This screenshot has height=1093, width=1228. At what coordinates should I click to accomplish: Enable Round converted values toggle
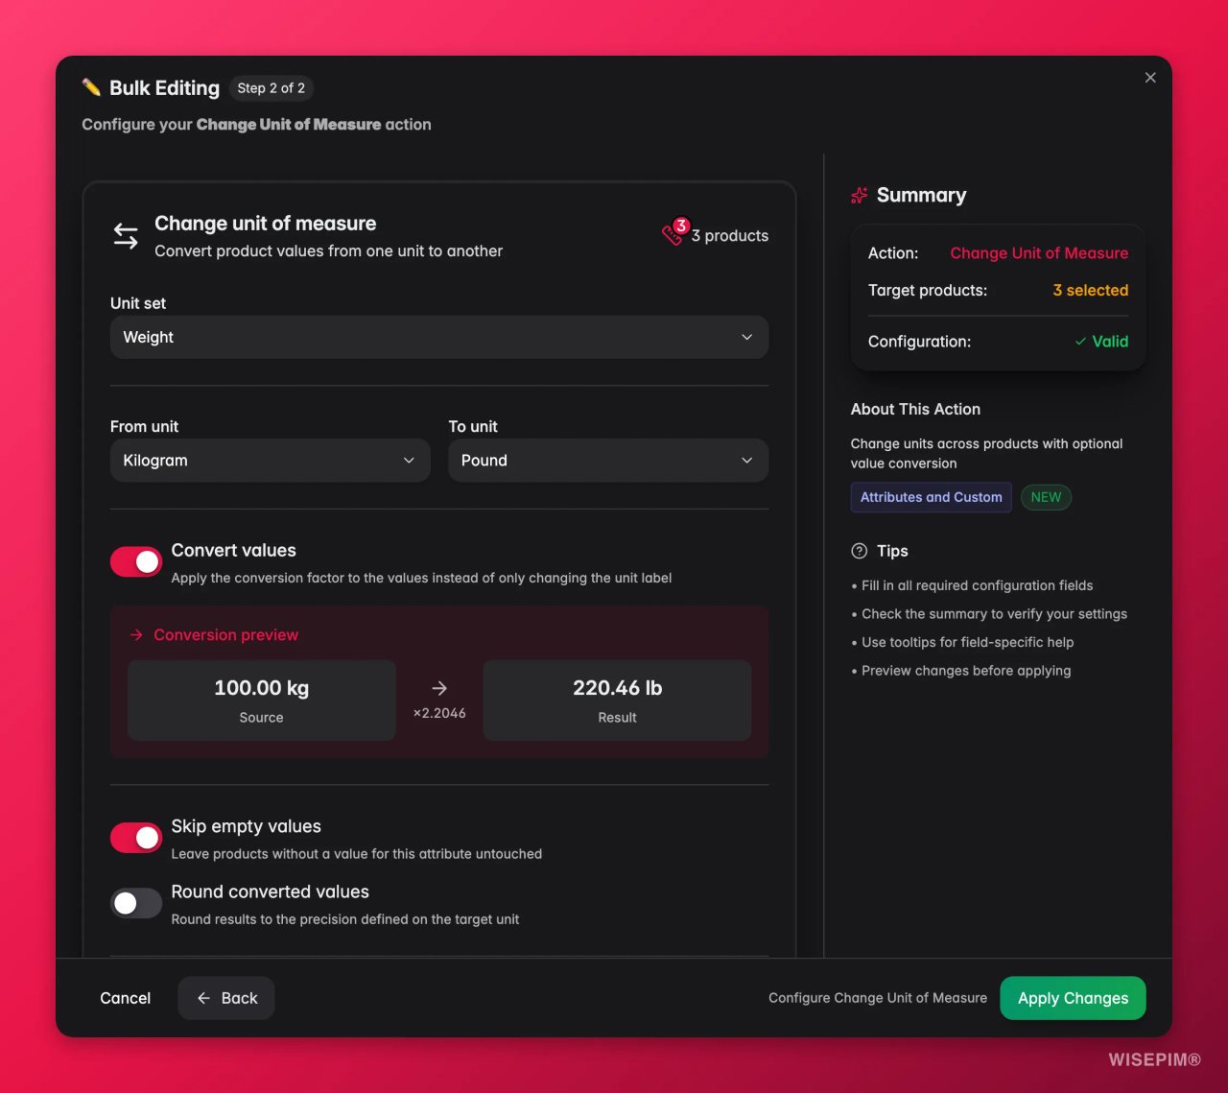pyautogui.click(x=136, y=903)
